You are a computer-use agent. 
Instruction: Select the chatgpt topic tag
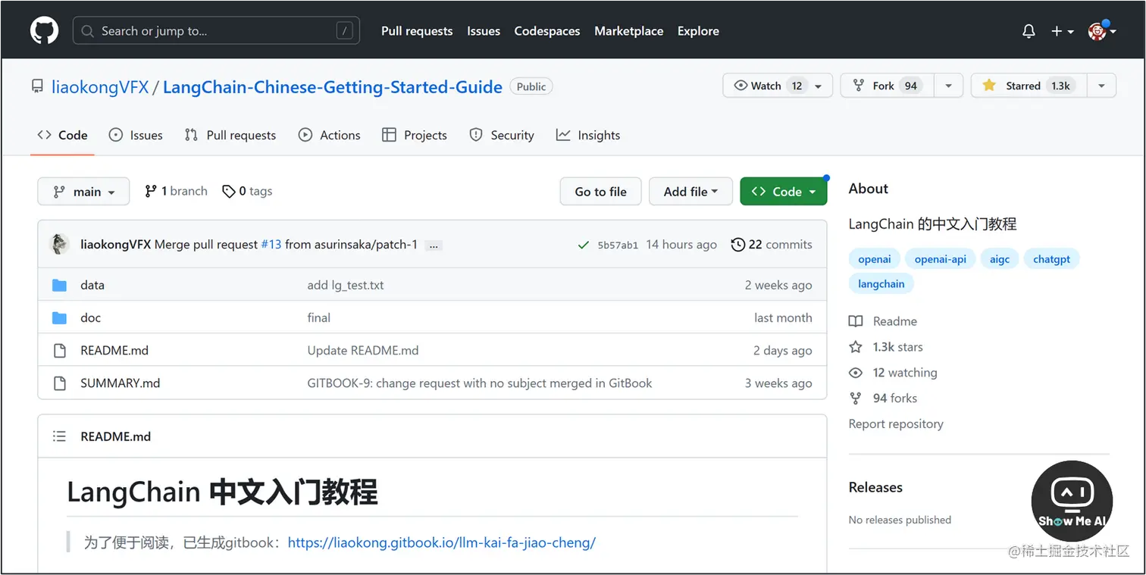click(1052, 259)
